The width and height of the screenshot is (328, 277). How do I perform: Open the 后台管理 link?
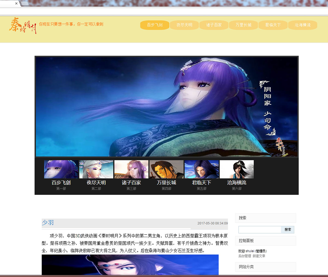tap(245, 256)
